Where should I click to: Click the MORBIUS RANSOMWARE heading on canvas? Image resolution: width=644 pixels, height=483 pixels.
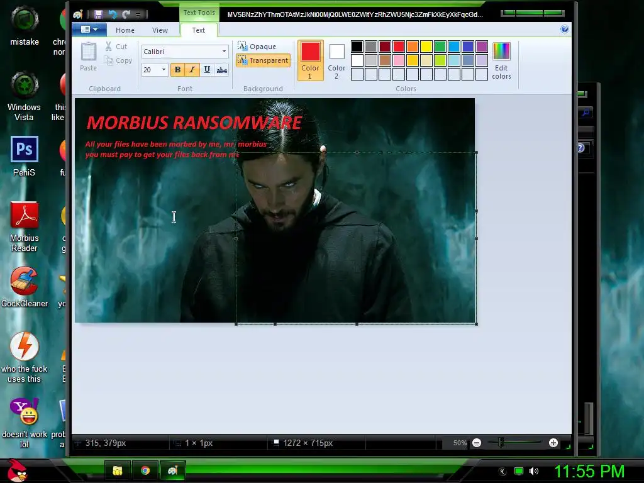(194, 123)
